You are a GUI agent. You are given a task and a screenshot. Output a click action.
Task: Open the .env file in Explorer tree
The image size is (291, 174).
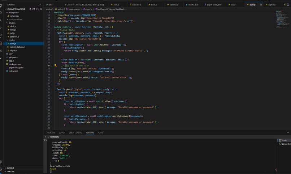(23, 54)
